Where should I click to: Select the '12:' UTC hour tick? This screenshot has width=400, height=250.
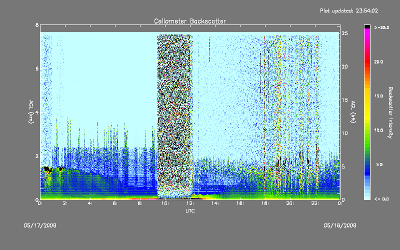coord(190,203)
